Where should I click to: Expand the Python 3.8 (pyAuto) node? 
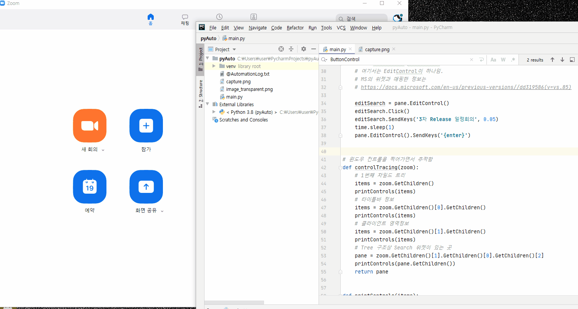coord(214,112)
